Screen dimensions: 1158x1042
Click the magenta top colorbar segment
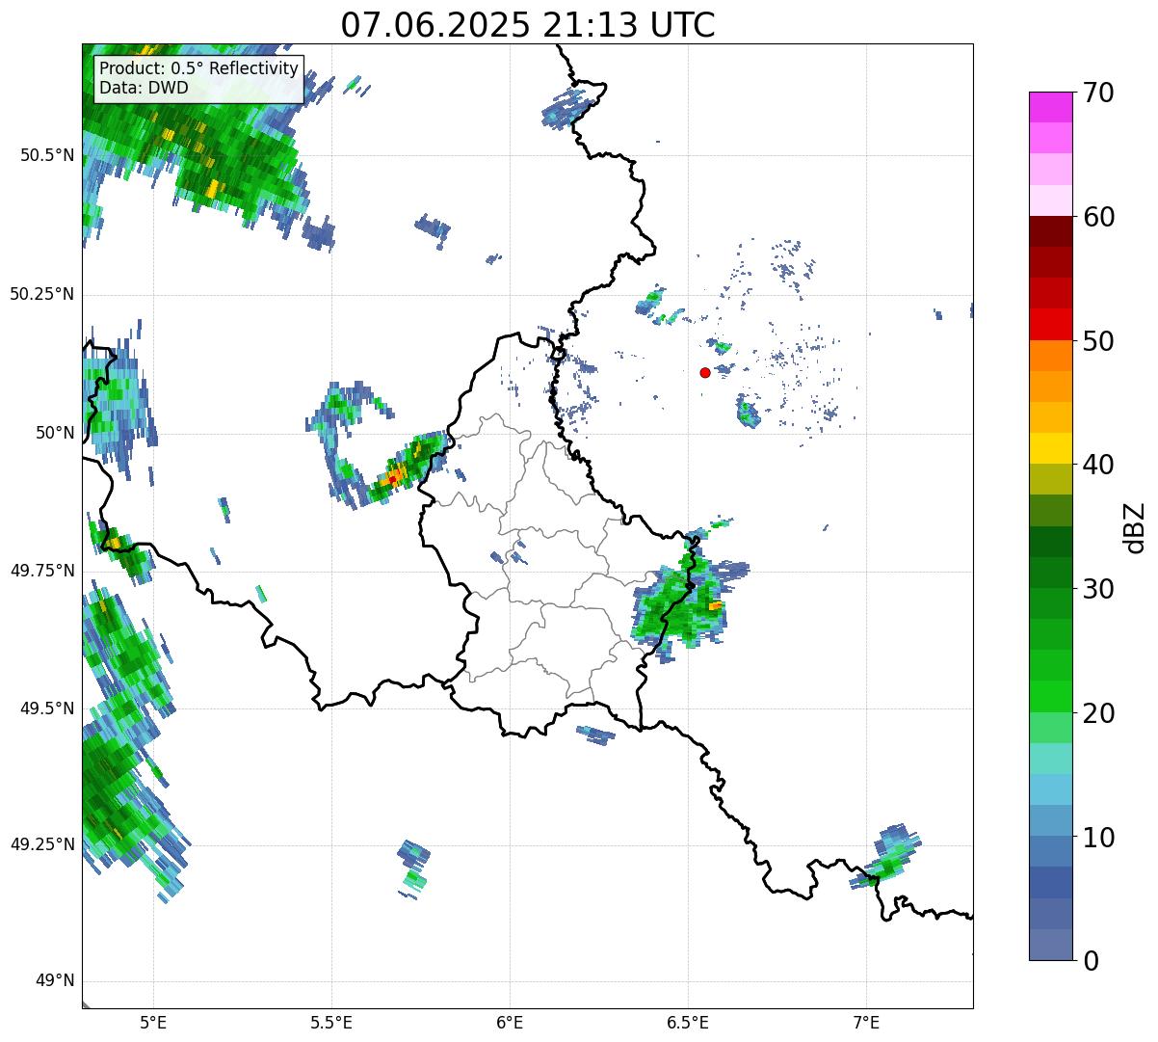(x=1050, y=107)
